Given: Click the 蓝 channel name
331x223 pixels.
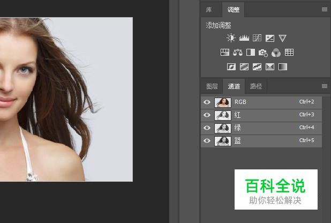Looking at the screenshot, I should (237, 141).
